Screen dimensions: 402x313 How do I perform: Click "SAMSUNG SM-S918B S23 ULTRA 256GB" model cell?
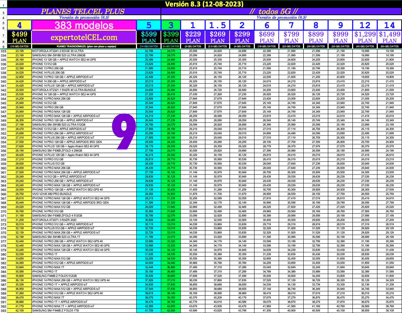point(84,56)
